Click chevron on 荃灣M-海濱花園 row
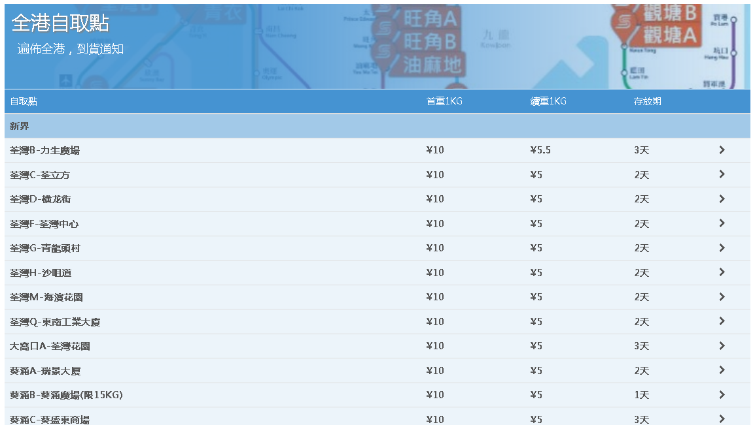This screenshot has height=425, width=755. point(722,297)
